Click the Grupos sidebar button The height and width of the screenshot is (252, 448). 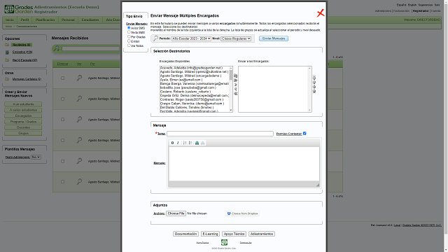(23, 134)
